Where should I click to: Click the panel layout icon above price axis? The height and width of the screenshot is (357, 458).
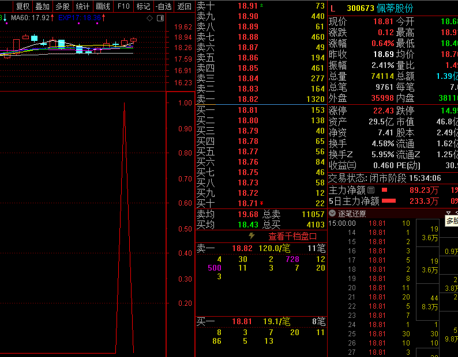[160, 18]
